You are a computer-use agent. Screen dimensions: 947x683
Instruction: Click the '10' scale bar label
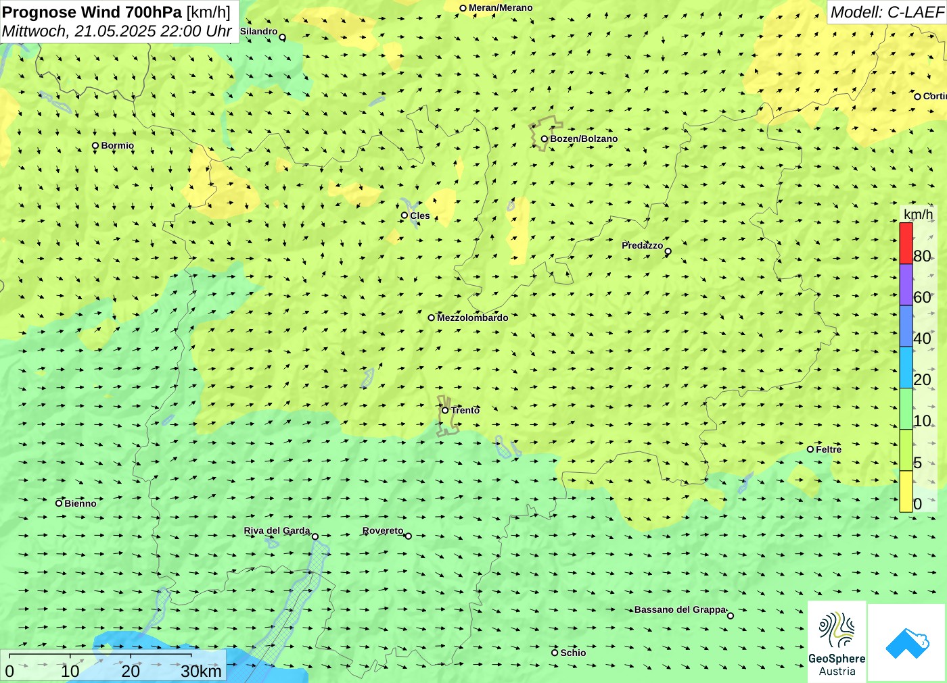tap(70, 671)
